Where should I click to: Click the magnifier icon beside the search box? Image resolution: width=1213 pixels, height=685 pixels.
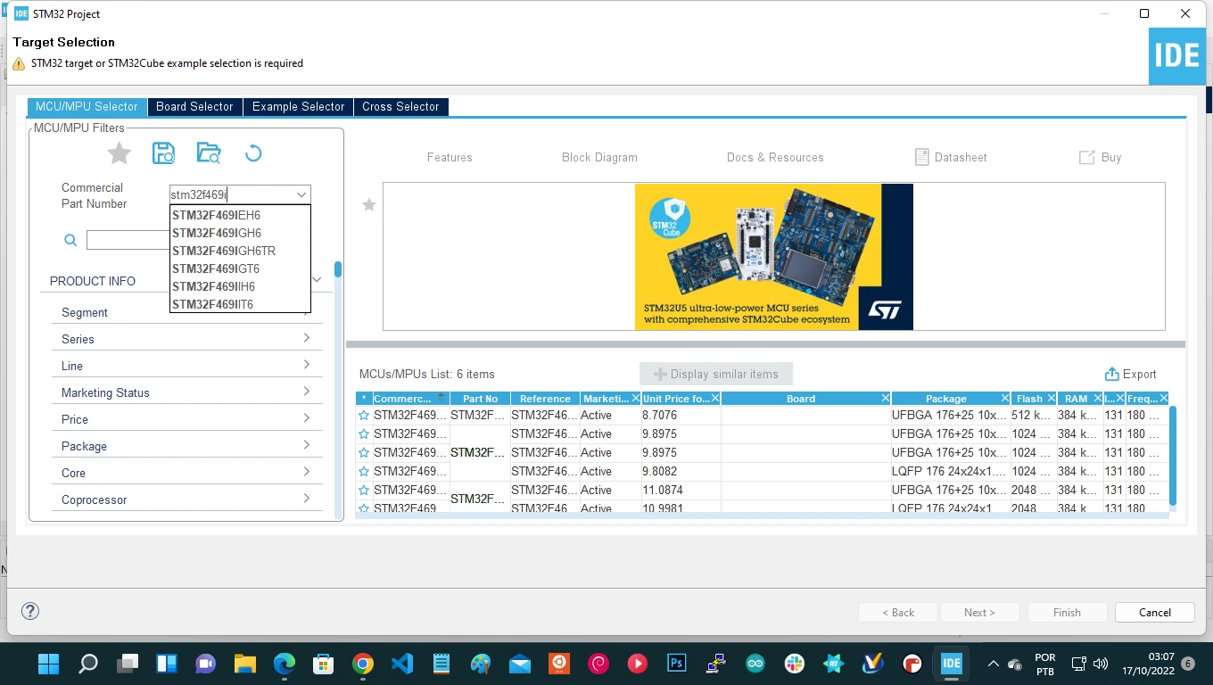tap(70, 240)
